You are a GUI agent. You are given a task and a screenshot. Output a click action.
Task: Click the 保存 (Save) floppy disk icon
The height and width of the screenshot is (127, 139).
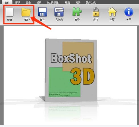pyautogui.click(x=42, y=12)
